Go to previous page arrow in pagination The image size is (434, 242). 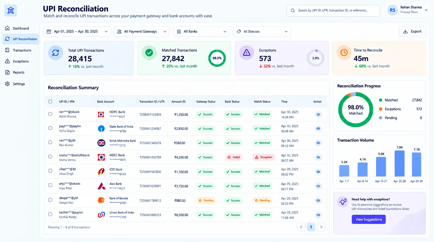[x=301, y=227]
